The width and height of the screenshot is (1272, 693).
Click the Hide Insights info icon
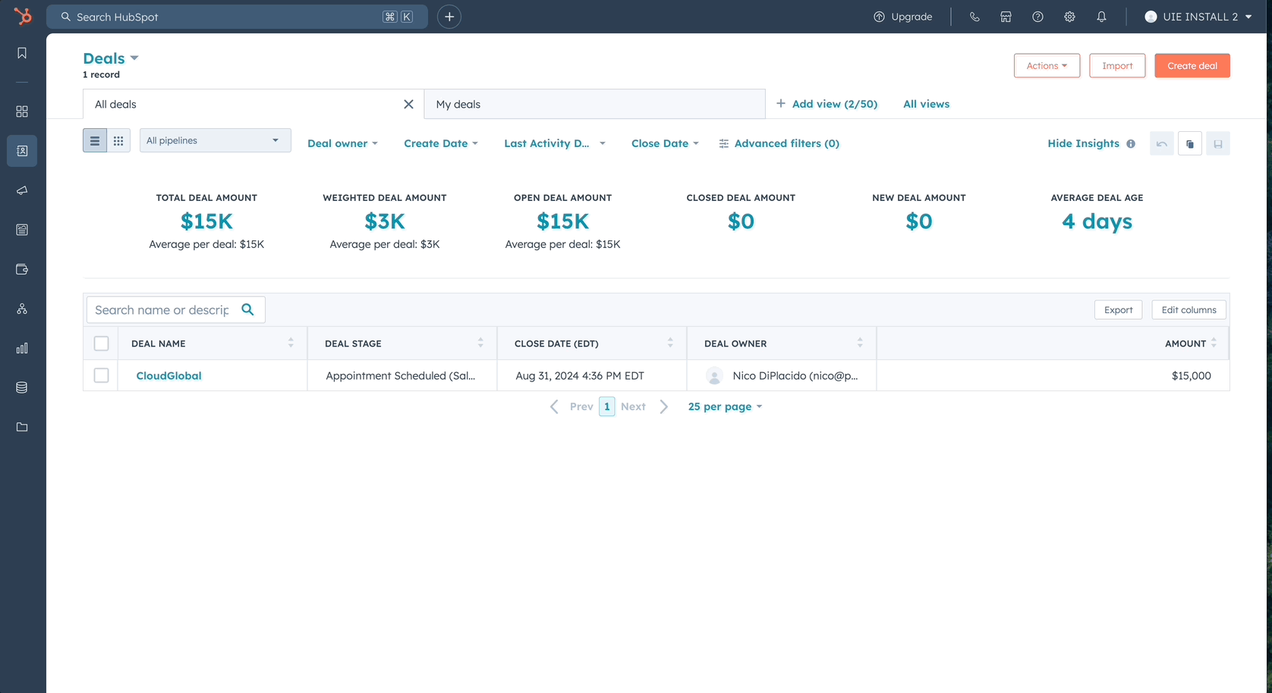1131,143
